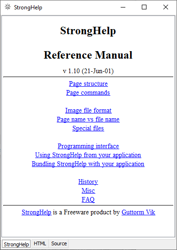Open the FAQ link
The height and width of the screenshot is (250, 177).
pos(88,200)
